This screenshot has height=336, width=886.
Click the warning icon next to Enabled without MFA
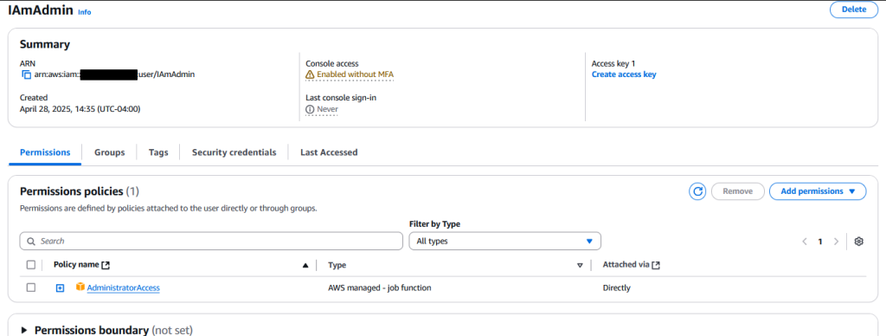tap(310, 74)
